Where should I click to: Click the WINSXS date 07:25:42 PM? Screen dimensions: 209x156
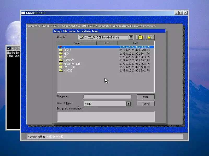pos(135,70)
